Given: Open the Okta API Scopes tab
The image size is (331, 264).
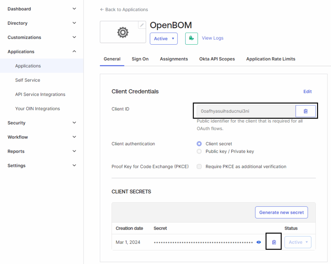Looking at the screenshot, I should click(x=217, y=59).
